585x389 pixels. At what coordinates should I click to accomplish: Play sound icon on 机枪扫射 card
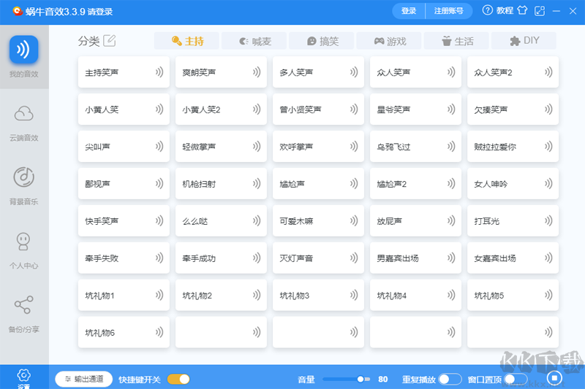tap(257, 183)
